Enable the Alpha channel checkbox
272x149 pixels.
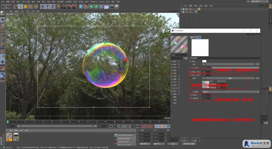179,88
